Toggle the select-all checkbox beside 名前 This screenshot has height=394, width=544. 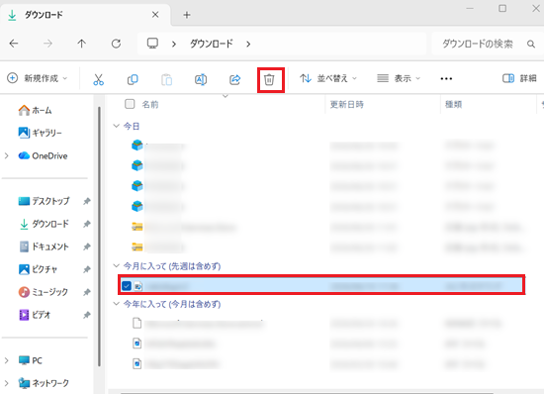click(x=130, y=104)
